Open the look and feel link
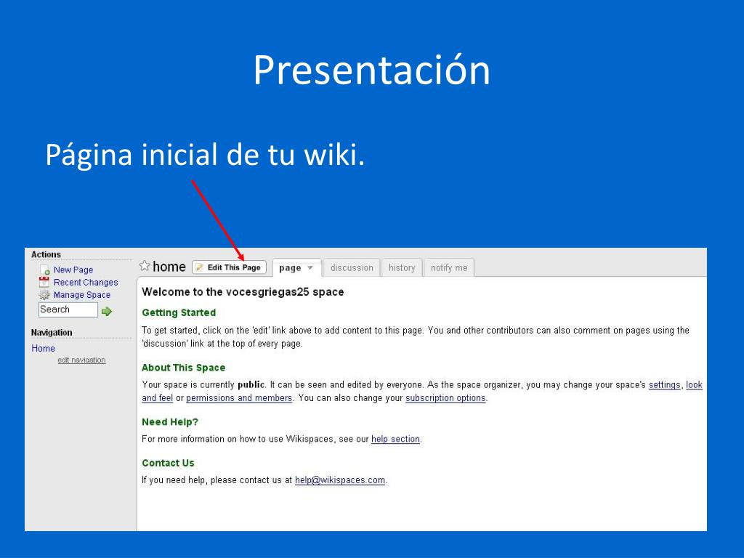The image size is (744, 558). [694, 385]
